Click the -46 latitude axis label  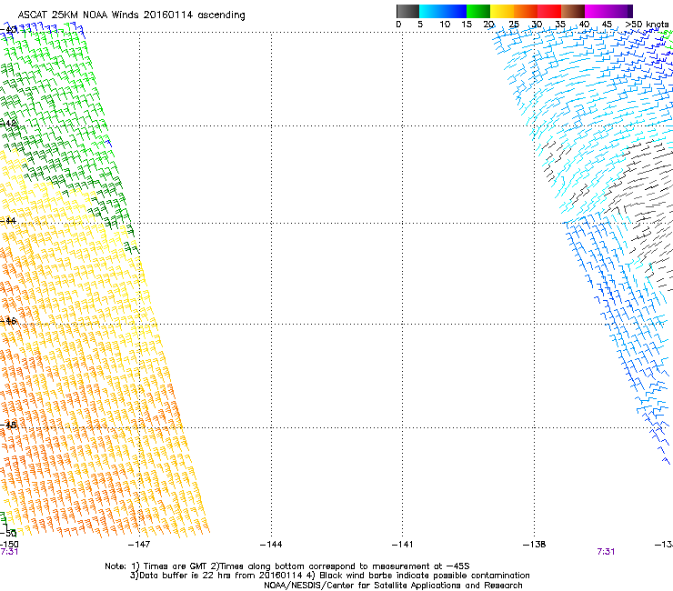coord(8,321)
